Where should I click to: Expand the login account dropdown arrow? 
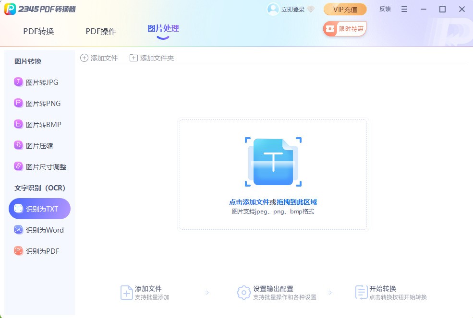pyautogui.click(x=310, y=9)
